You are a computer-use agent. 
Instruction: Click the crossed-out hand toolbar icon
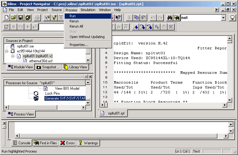[171, 27]
